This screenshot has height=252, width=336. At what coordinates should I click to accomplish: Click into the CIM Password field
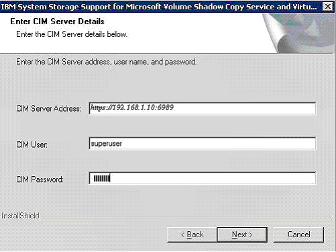pyautogui.click(x=203, y=178)
